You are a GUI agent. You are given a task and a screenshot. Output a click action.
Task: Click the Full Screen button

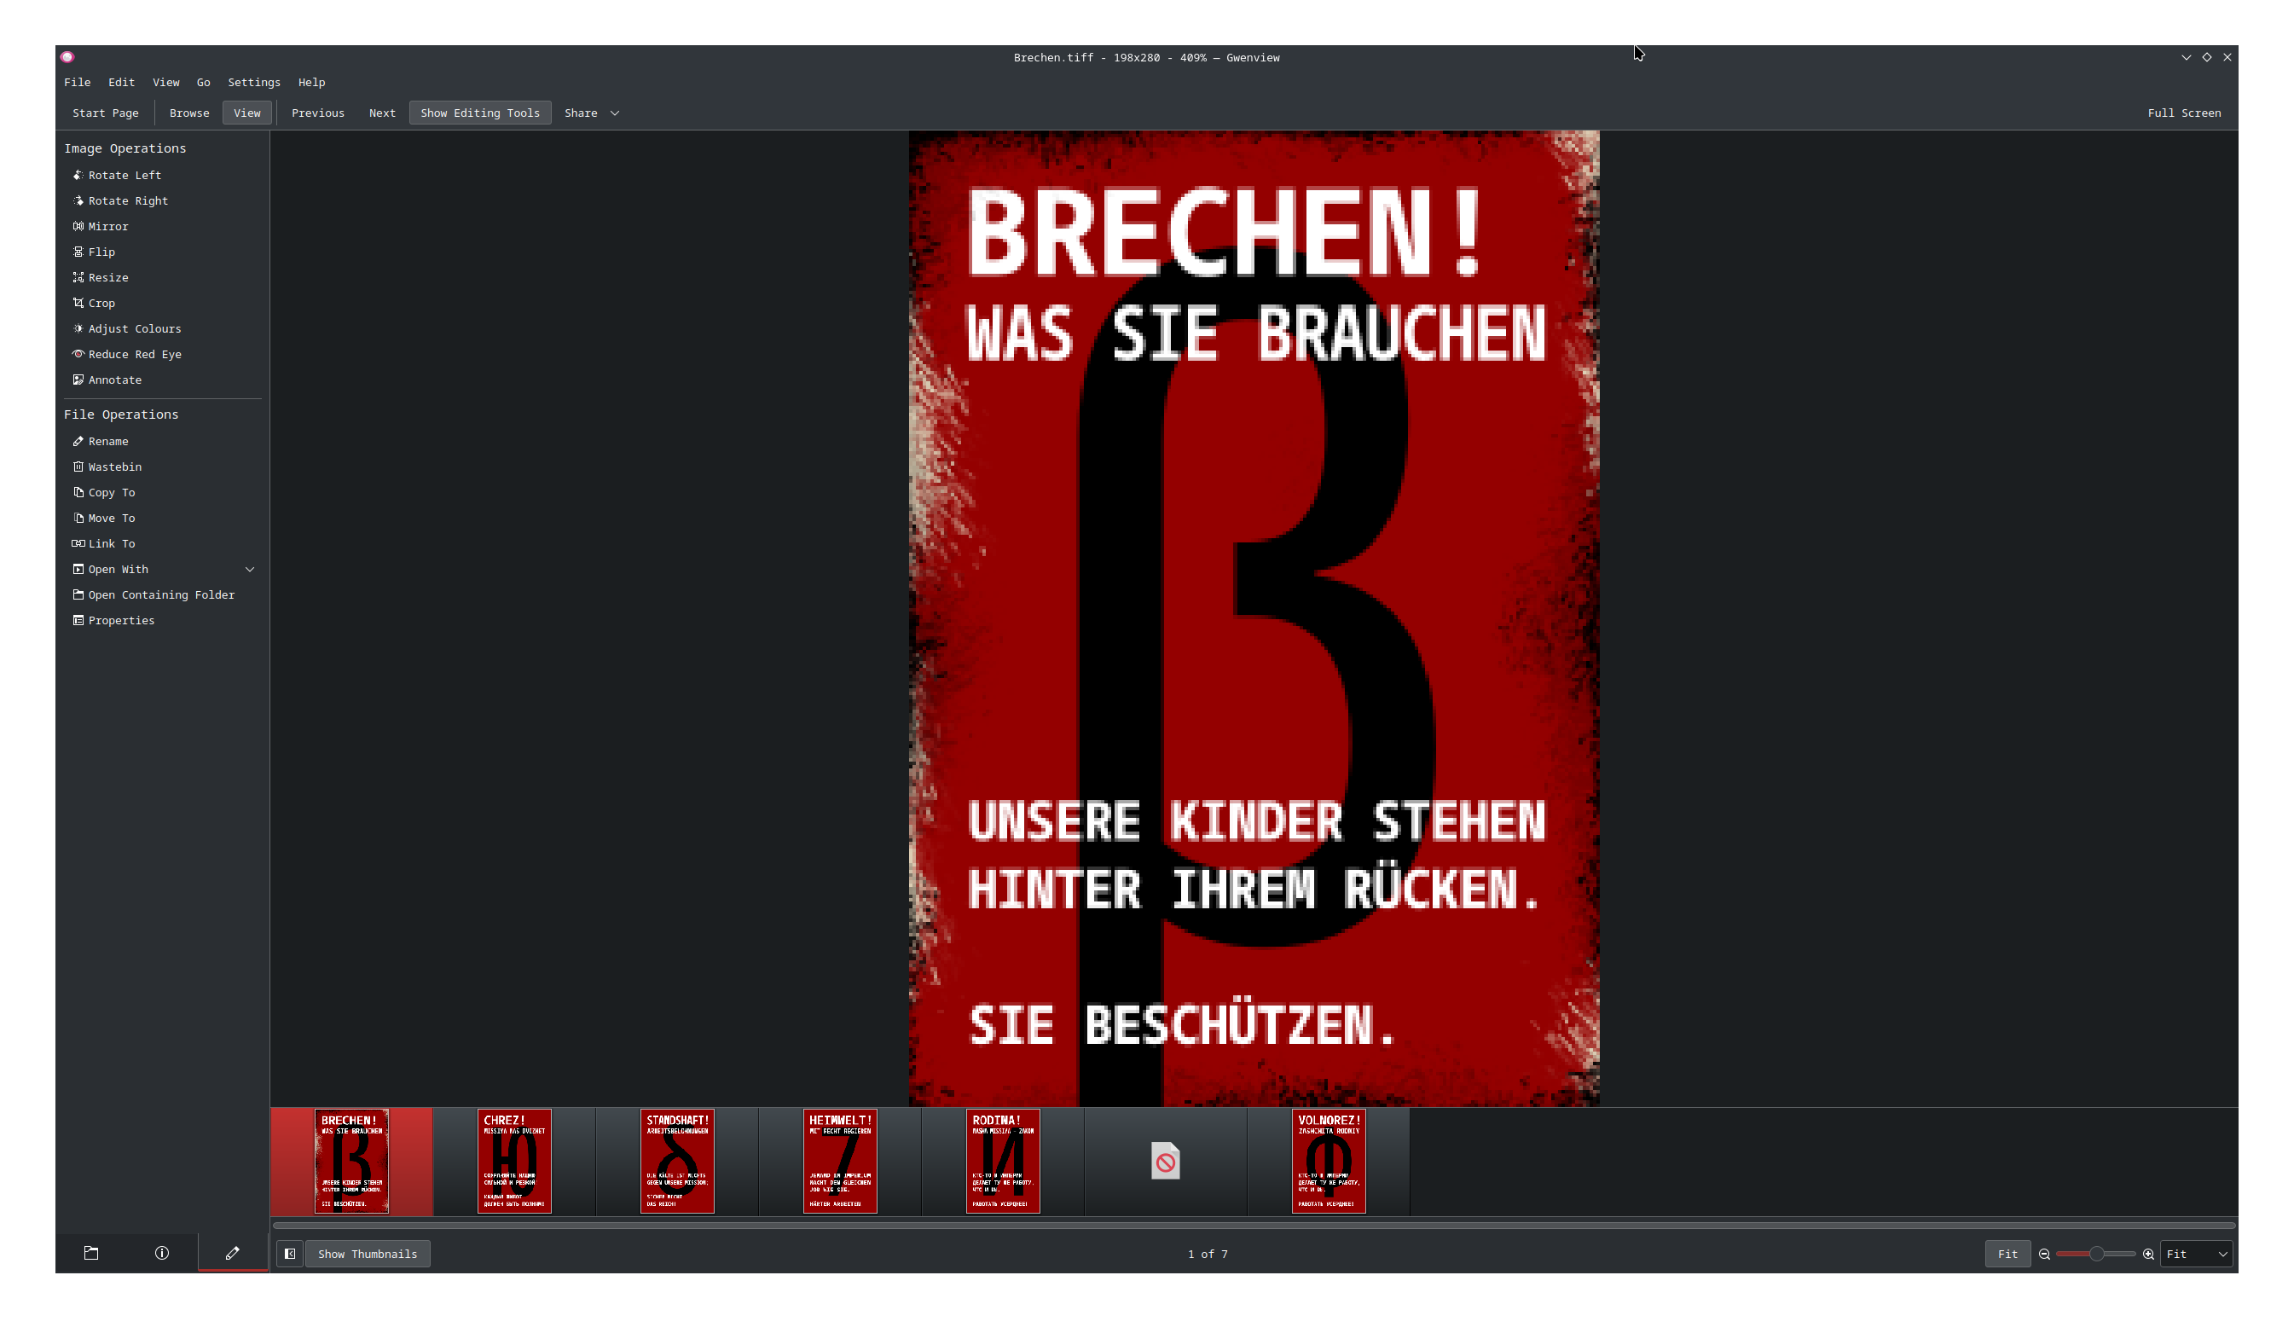pos(2183,113)
